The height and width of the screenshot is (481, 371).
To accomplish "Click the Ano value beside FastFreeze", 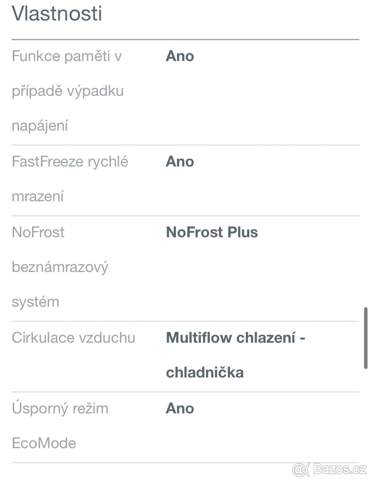I will (x=180, y=162).
